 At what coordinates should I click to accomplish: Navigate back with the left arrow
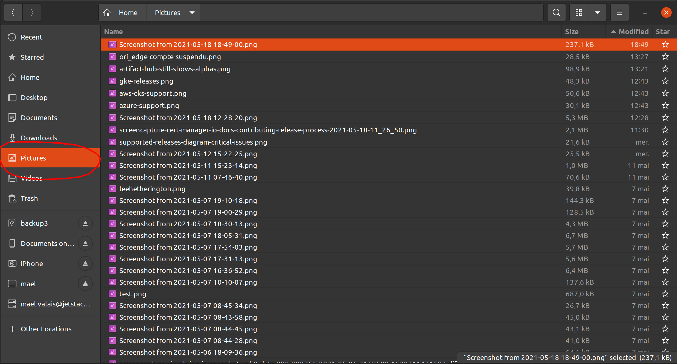(13, 12)
